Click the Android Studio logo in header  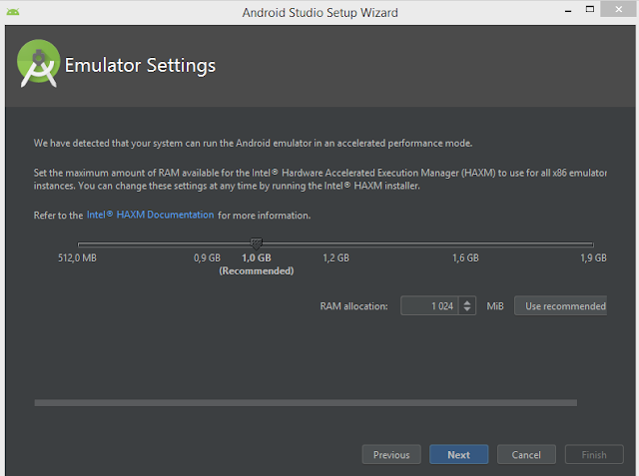click(38, 63)
